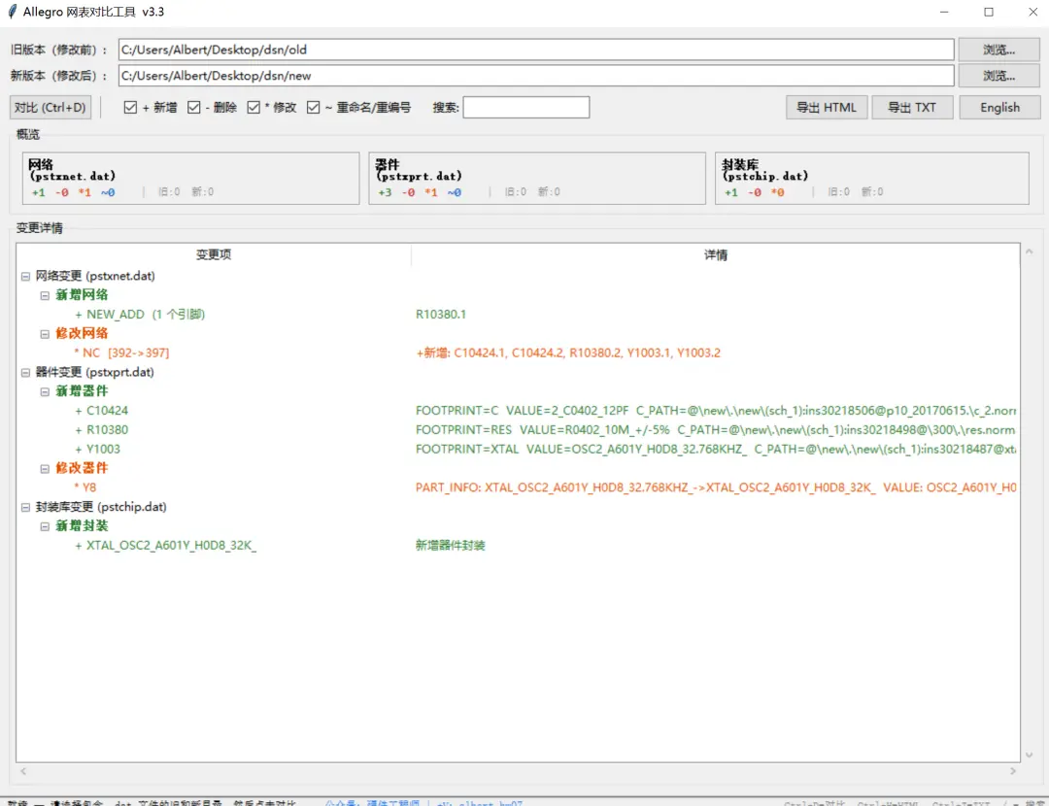1049x806 pixels.
Task: Toggle the 重命名/重编号 filter checkbox
Action: pos(313,107)
